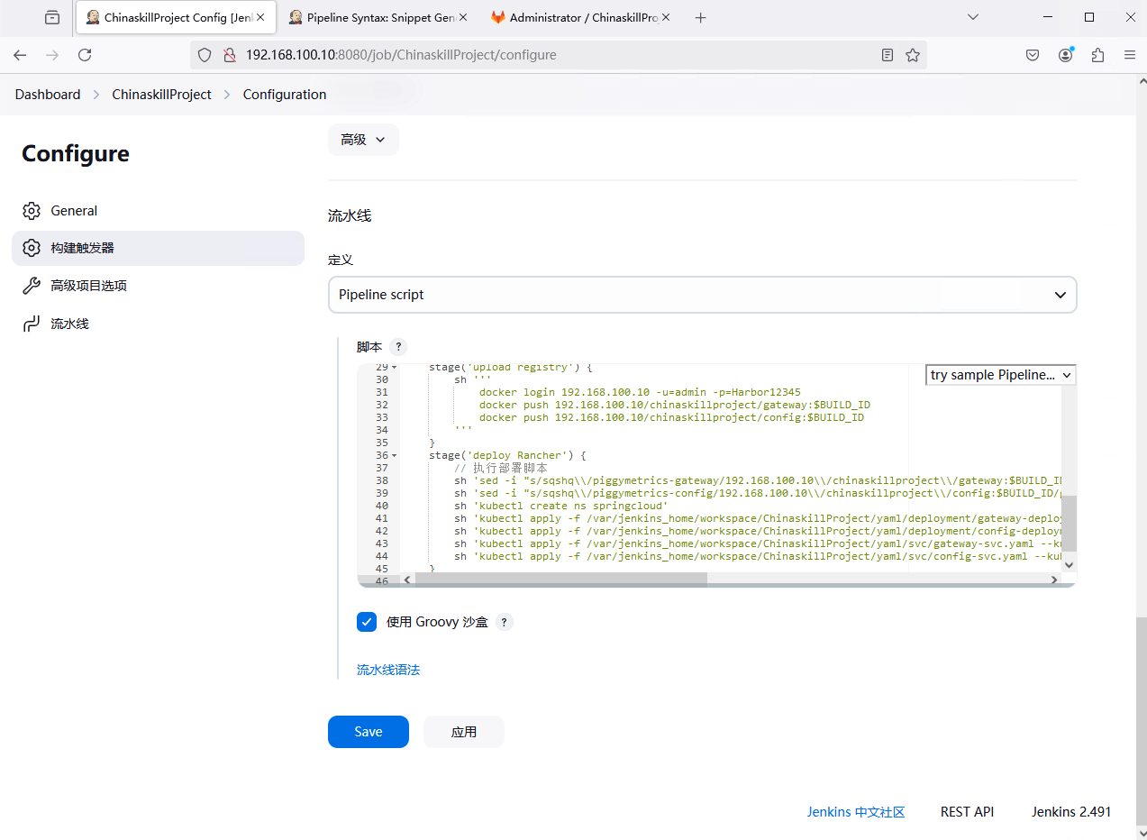1147x840 pixels.
Task: Uncheck the 使用 Groovy 沙盒 checkbox
Action: pos(367,622)
